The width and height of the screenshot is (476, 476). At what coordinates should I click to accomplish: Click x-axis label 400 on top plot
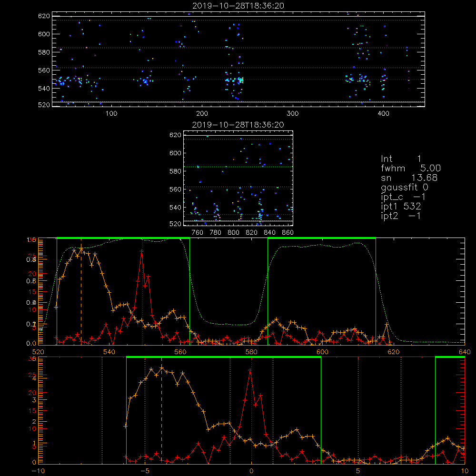point(383,114)
